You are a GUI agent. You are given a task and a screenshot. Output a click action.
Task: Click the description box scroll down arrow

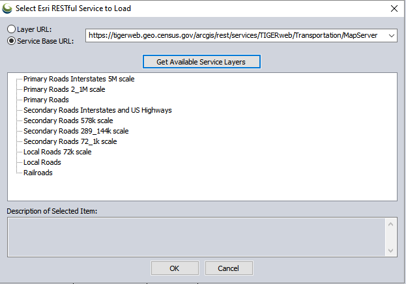pos(391,250)
